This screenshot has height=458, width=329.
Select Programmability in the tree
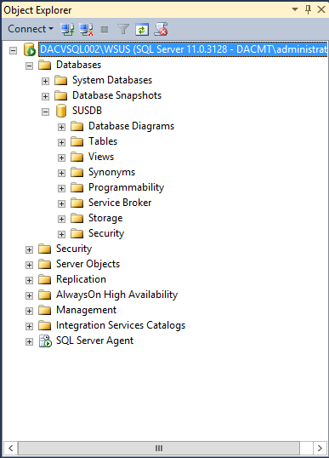[x=126, y=187]
